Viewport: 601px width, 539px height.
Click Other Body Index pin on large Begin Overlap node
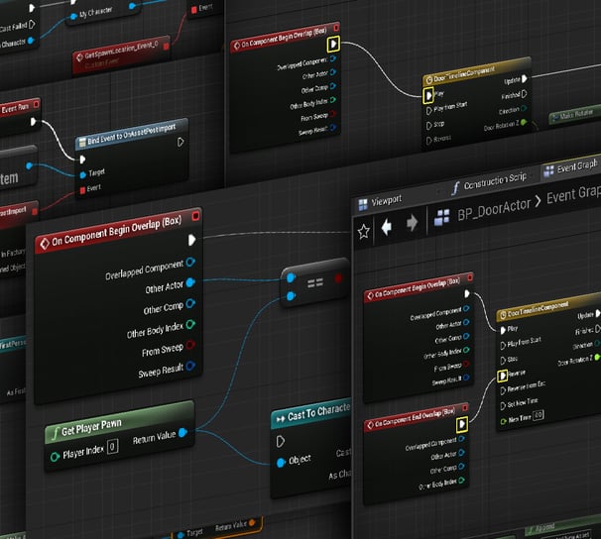190,325
